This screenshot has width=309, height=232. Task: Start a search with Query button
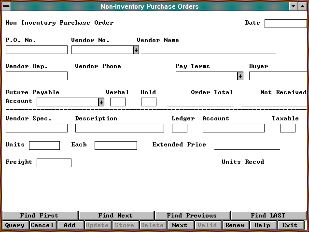click(14, 225)
